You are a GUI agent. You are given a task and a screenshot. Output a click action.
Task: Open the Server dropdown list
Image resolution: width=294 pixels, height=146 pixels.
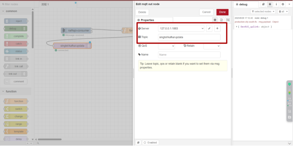(x=181, y=28)
